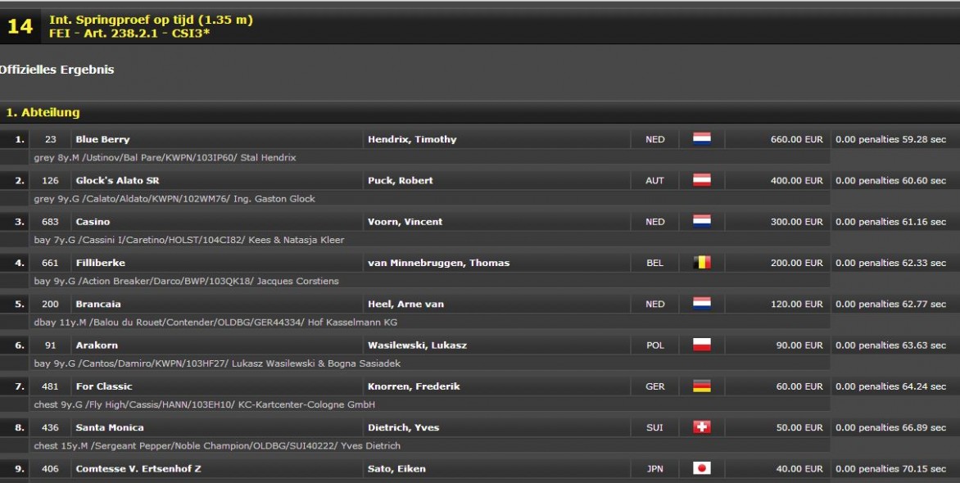The height and width of the screenshot is (483, 960).
Task: Open horse Comtesse V. Ertsenhof Z
Action: click(x=138, y=469)
